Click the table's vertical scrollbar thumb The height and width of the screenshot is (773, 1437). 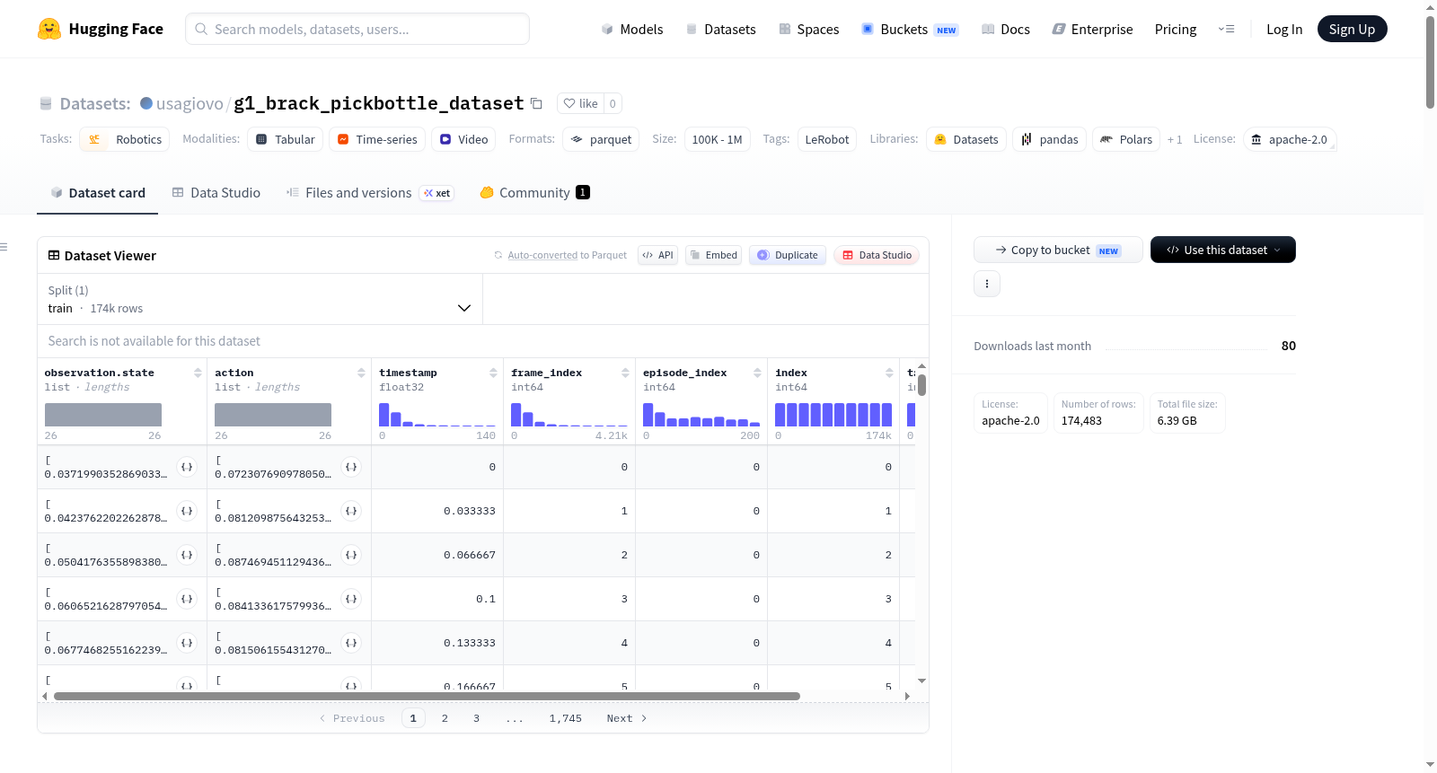(921, 385)
